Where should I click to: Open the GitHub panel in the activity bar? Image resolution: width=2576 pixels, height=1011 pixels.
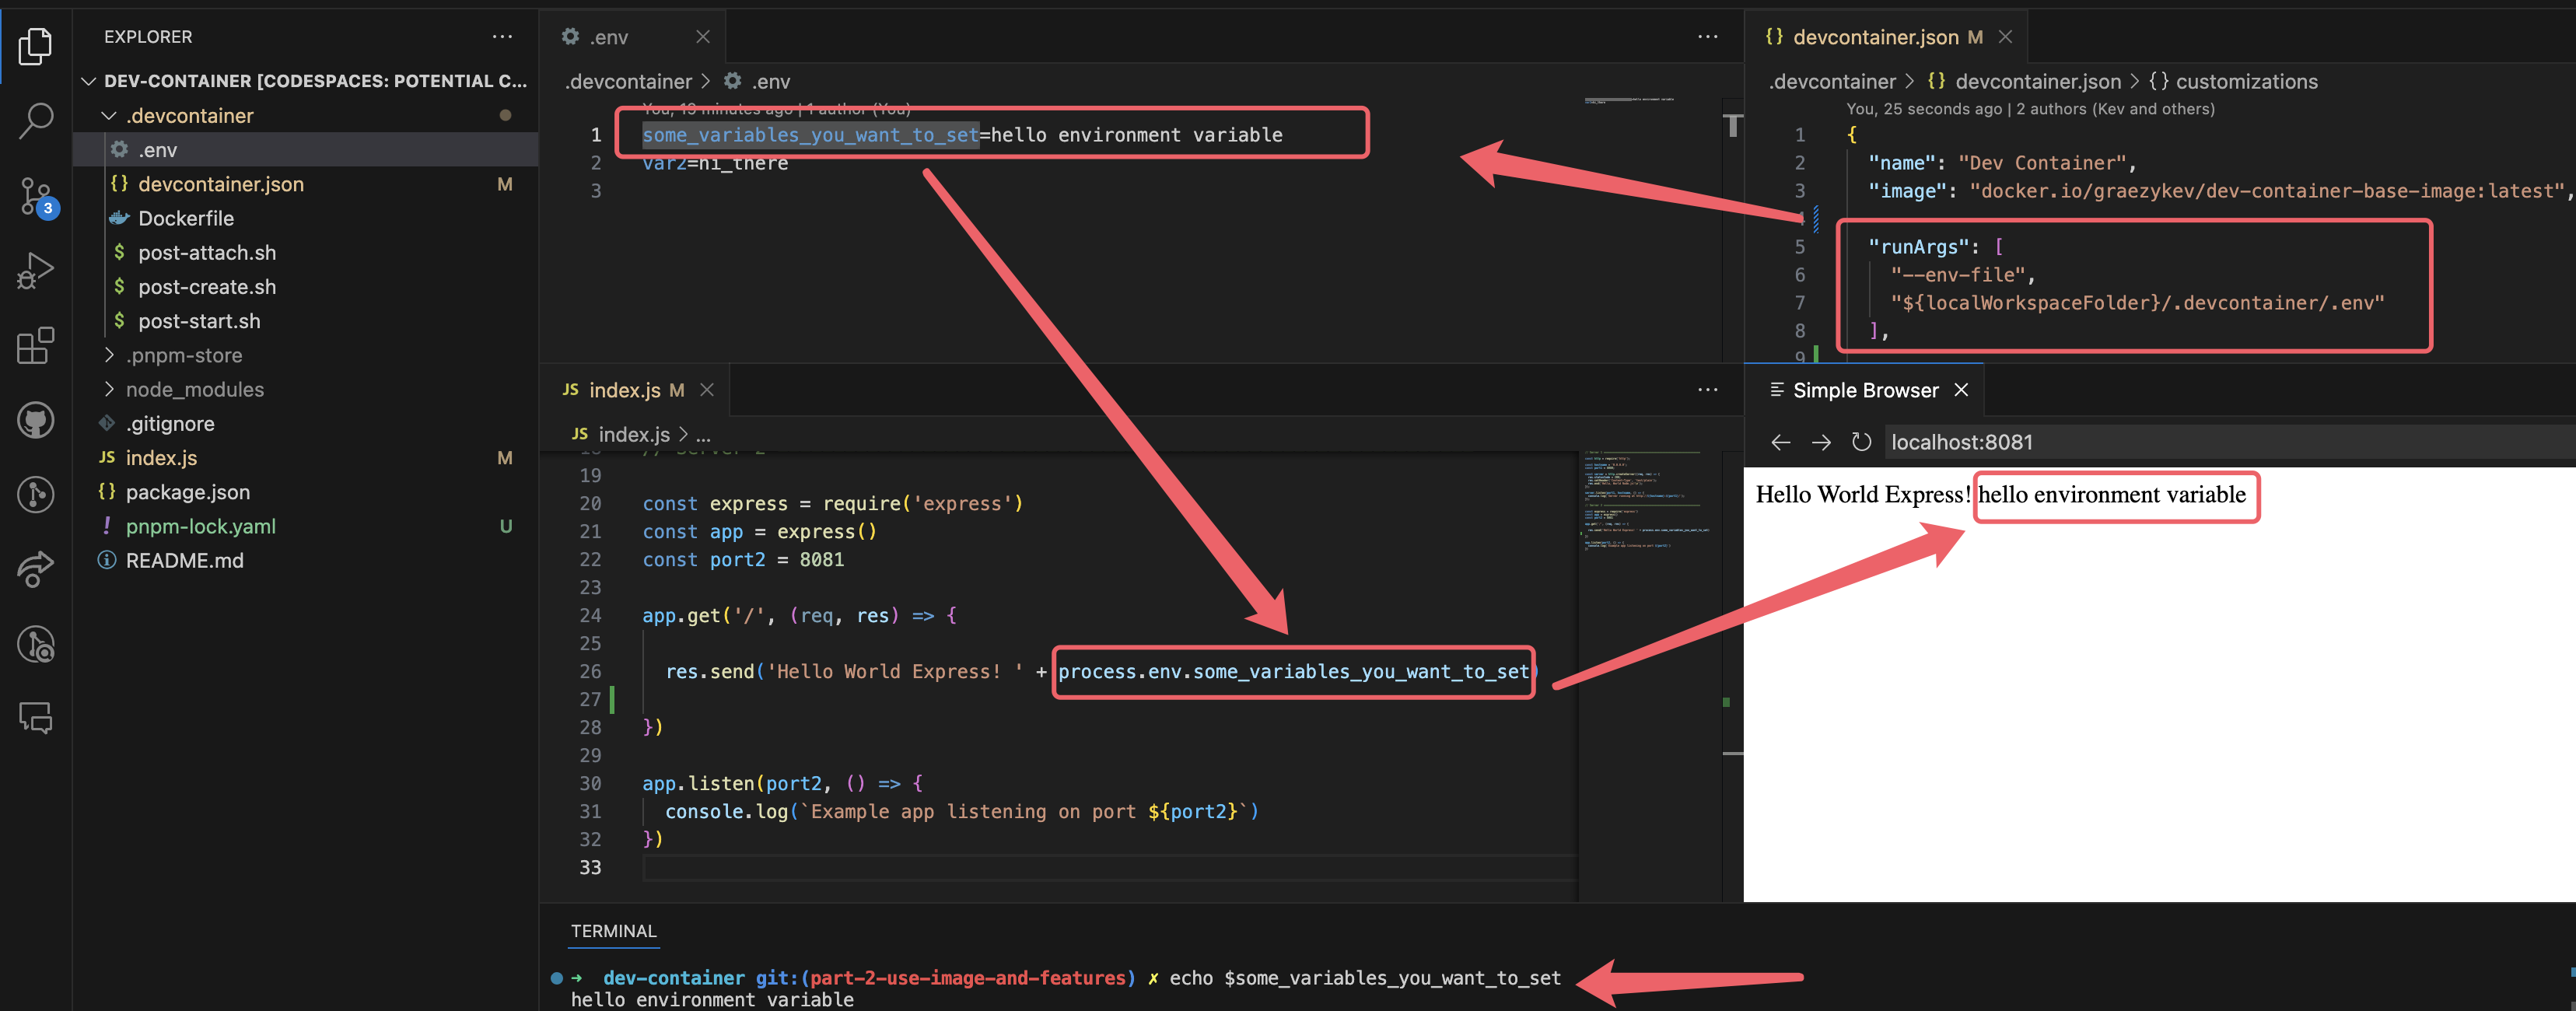[x=36, y=420]
